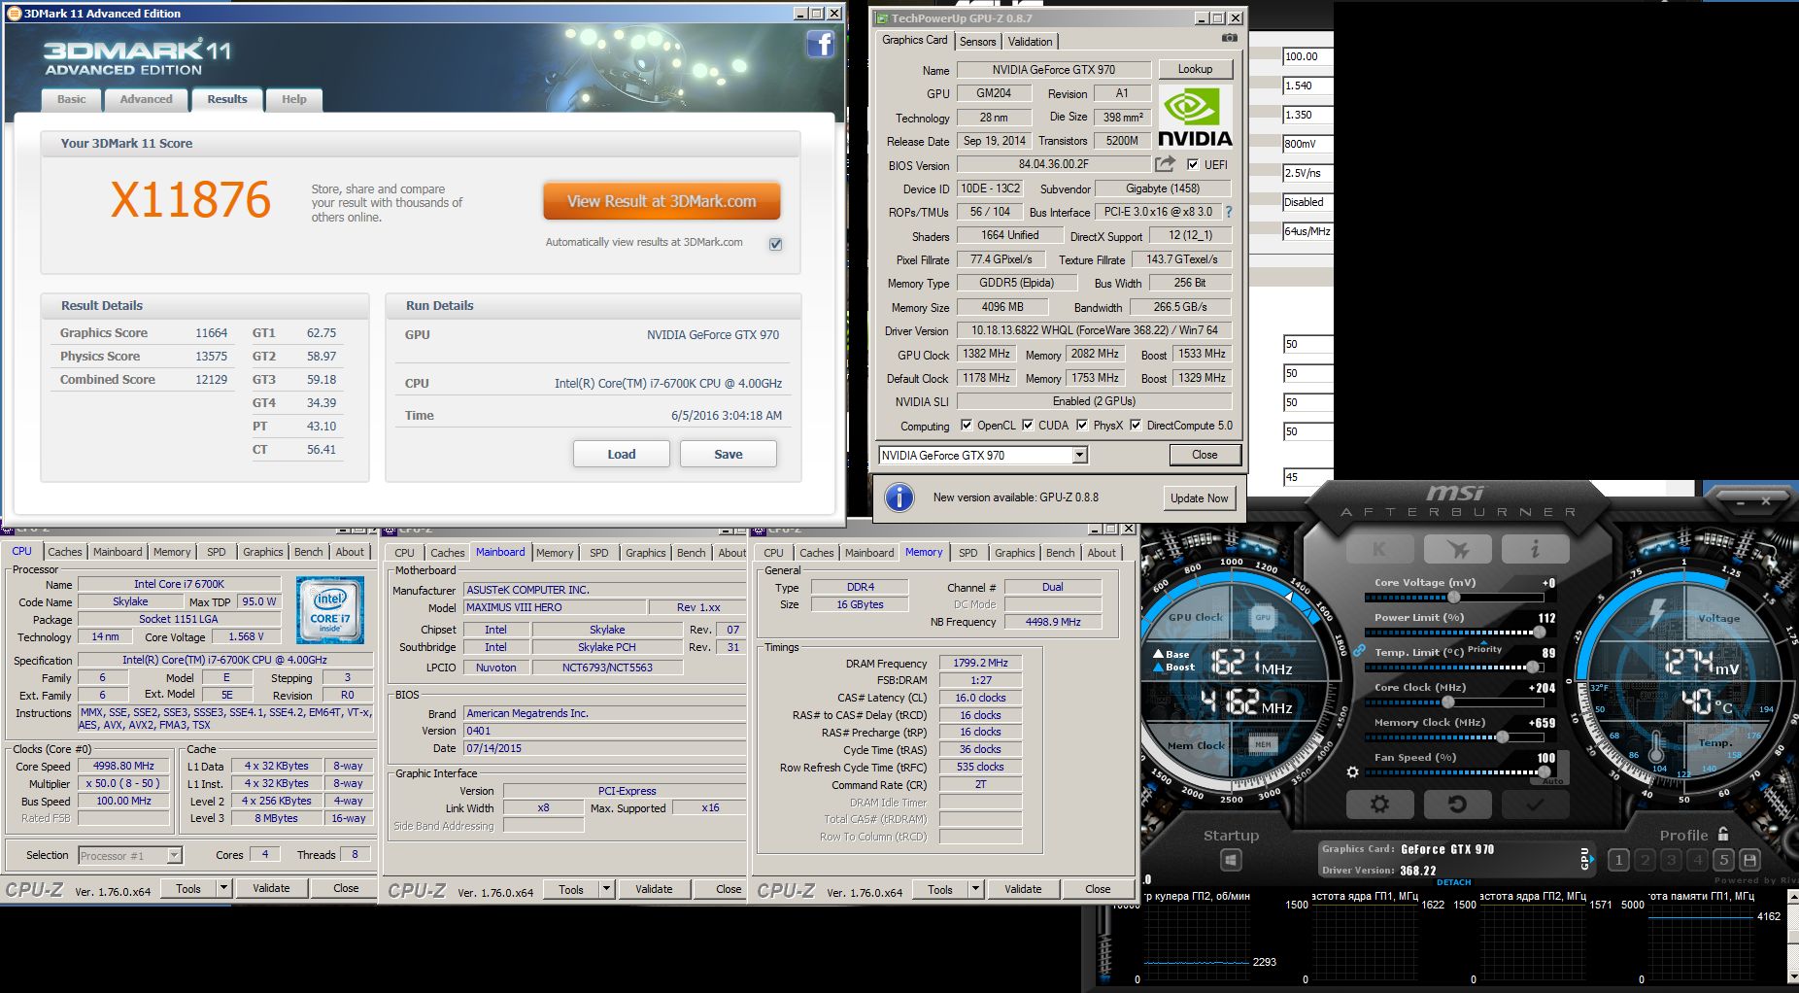Click the Save button in Run Details
Screen dimensions: 1799x993
click(x=729, y=454)
